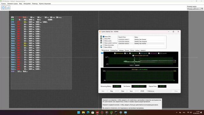Open the Помощь menu
This screenshot has height=115, width=204.
pyautogui.click(x=35, y=4)
